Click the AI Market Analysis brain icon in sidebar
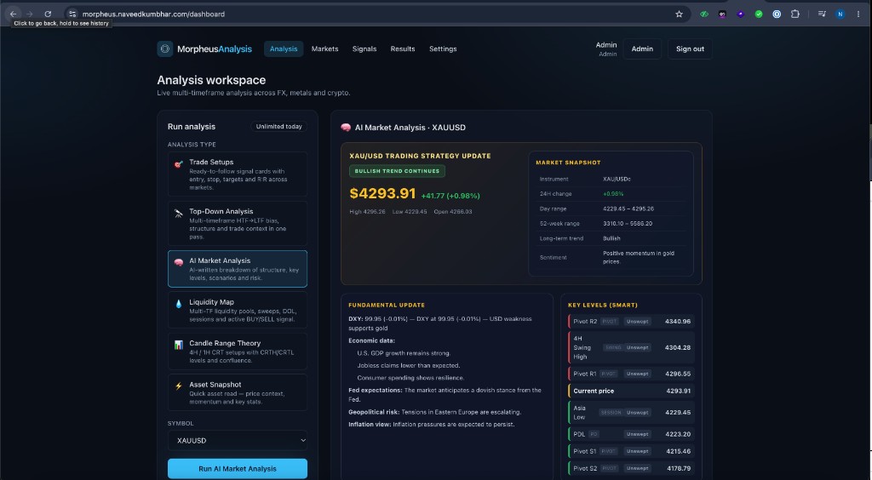 pyautogui.click(x=179, y=262)
